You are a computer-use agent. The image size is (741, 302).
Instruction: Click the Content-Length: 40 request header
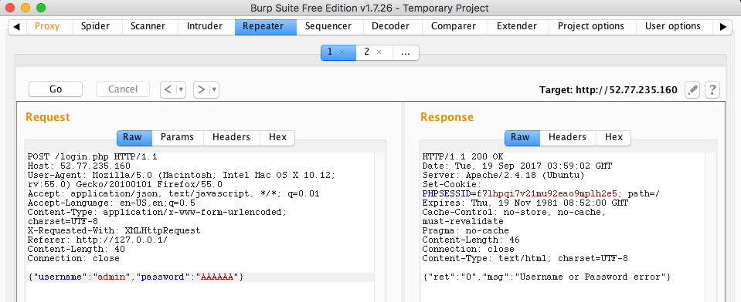[x=76, y=250]
